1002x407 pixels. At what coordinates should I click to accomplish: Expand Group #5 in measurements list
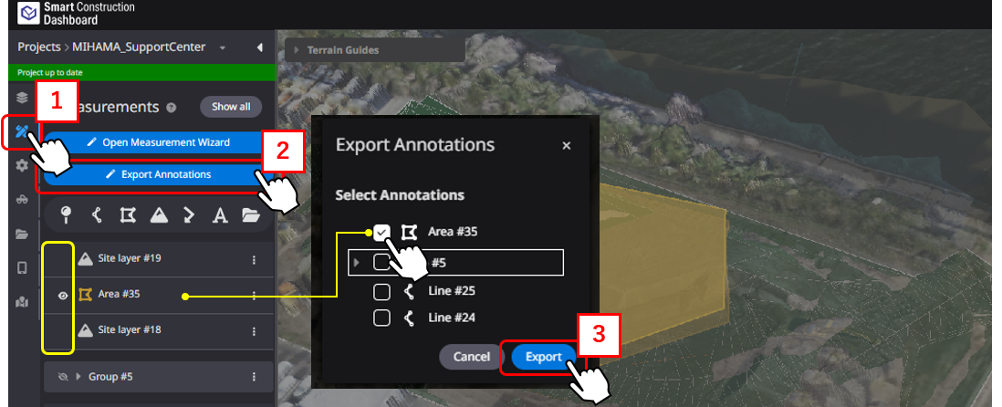(78, 377)
